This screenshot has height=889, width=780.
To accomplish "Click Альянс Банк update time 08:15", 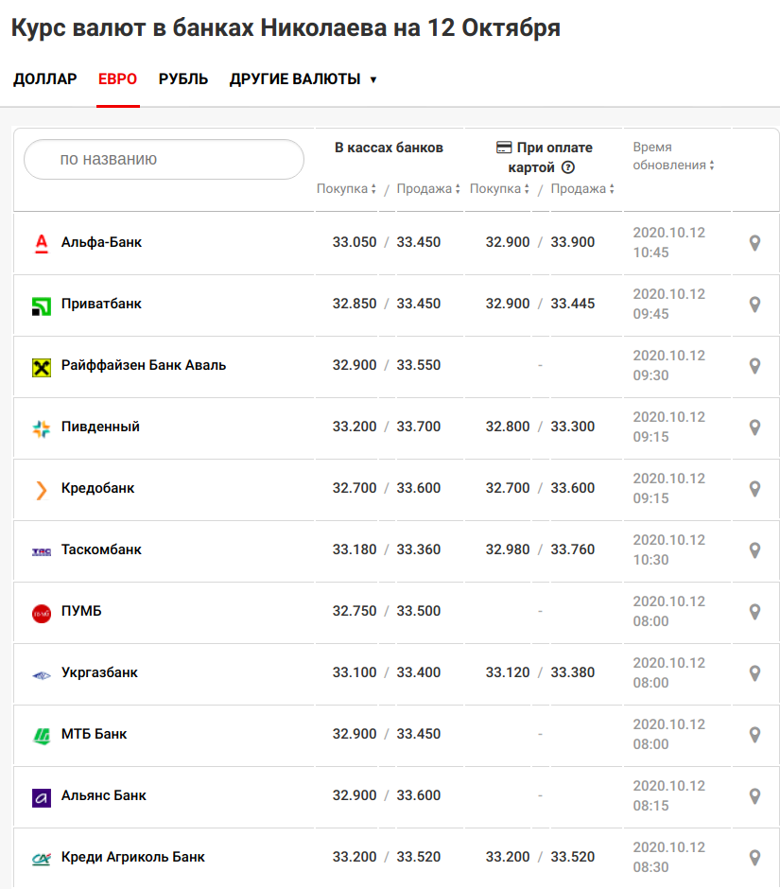I will 650,806.
